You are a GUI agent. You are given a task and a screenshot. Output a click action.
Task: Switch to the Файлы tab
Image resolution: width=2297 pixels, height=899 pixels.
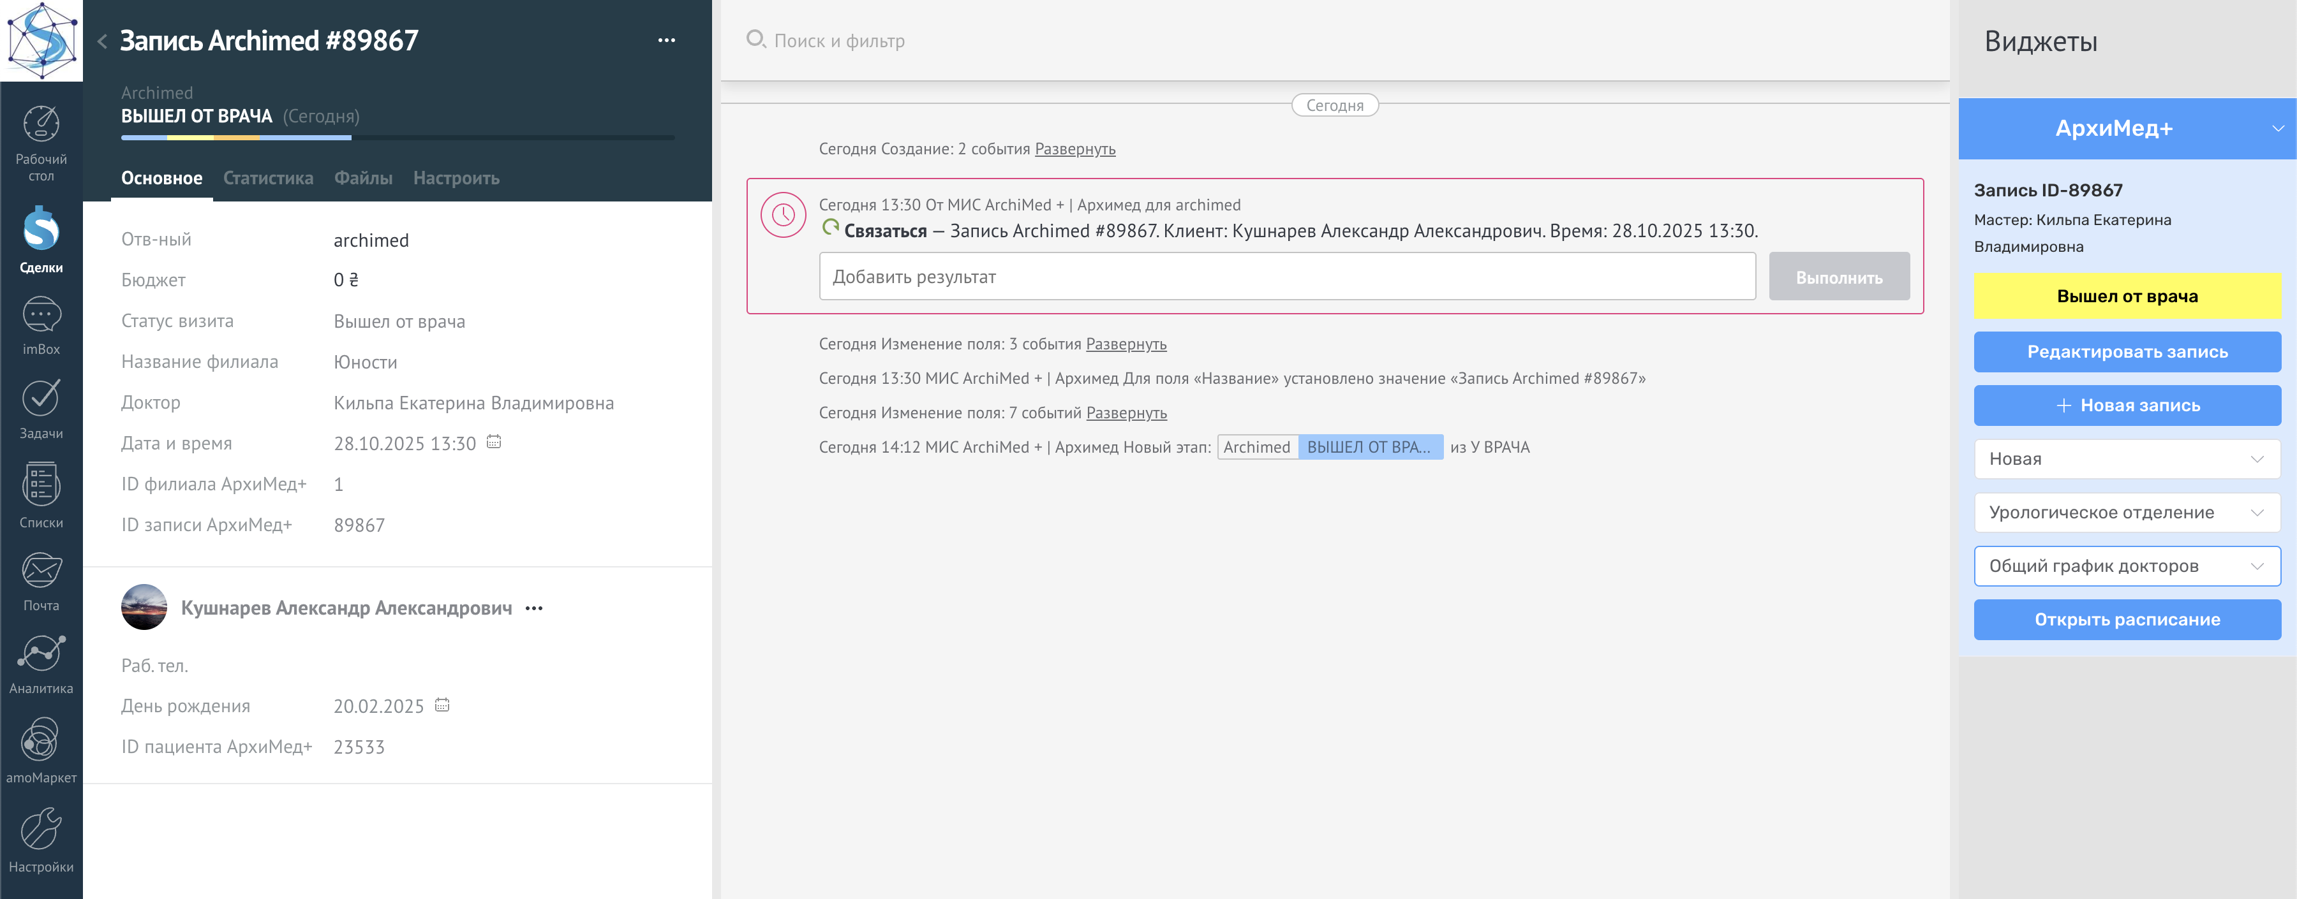363,178
